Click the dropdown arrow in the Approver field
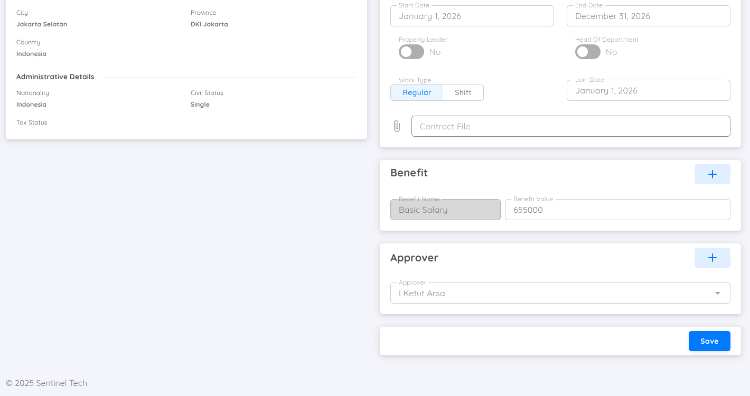The height and width of the screenshot is (396, 750). pyautogui.click(x=717, y=293)
